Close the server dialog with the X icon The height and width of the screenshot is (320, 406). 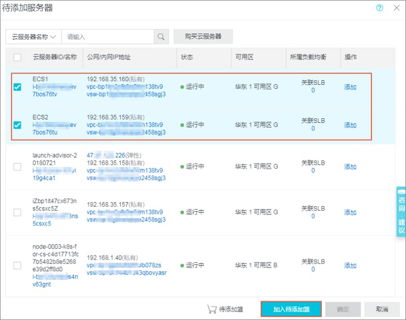(396, 8)
